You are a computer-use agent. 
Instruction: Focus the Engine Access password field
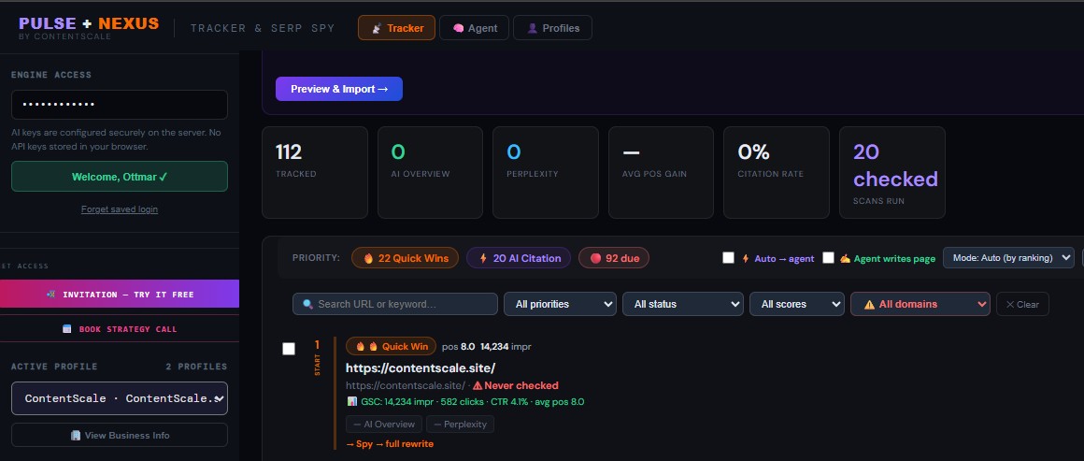tap(120, 105)
